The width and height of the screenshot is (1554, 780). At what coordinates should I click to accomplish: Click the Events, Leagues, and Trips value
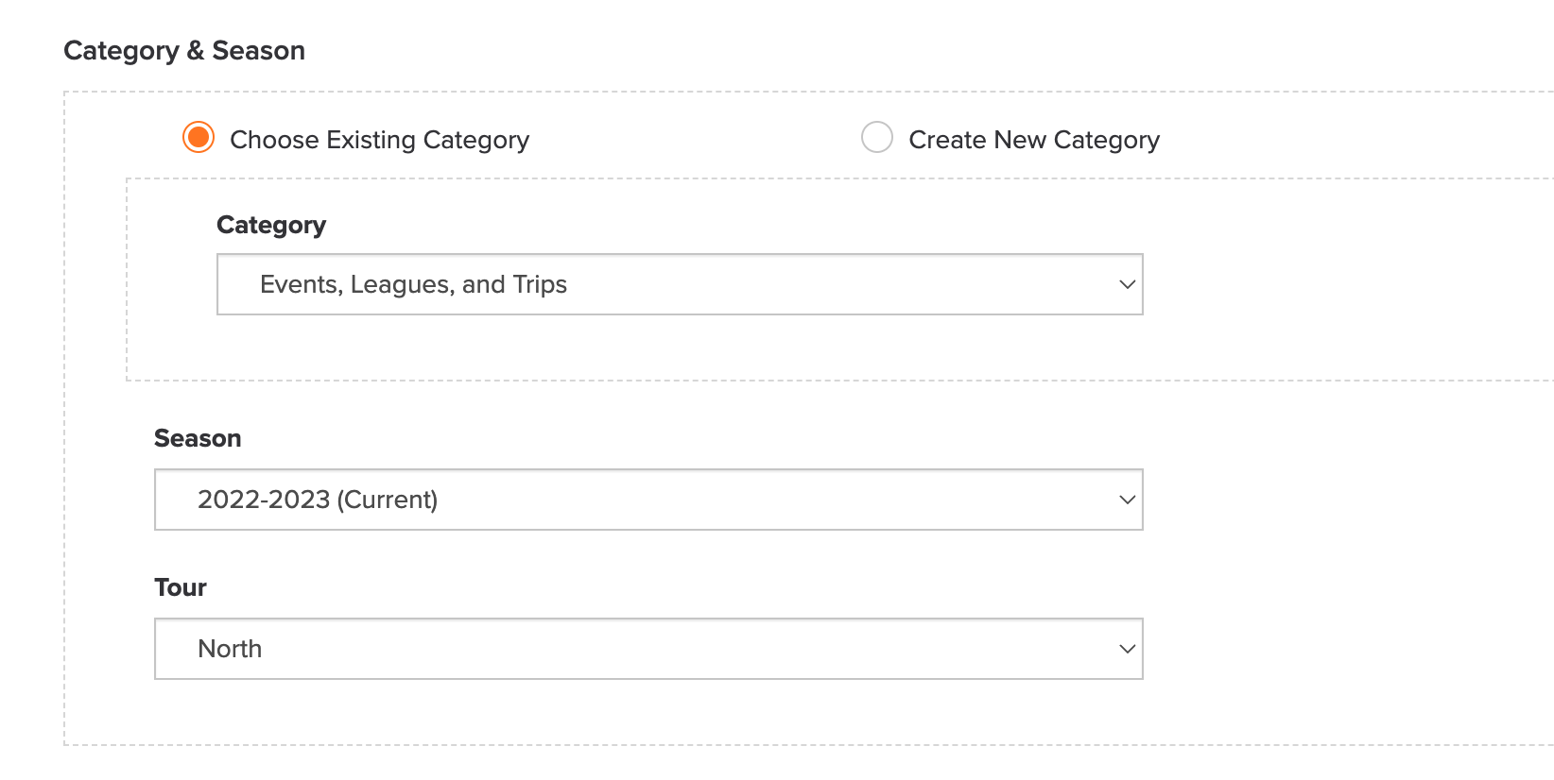(x=413, y=284)
